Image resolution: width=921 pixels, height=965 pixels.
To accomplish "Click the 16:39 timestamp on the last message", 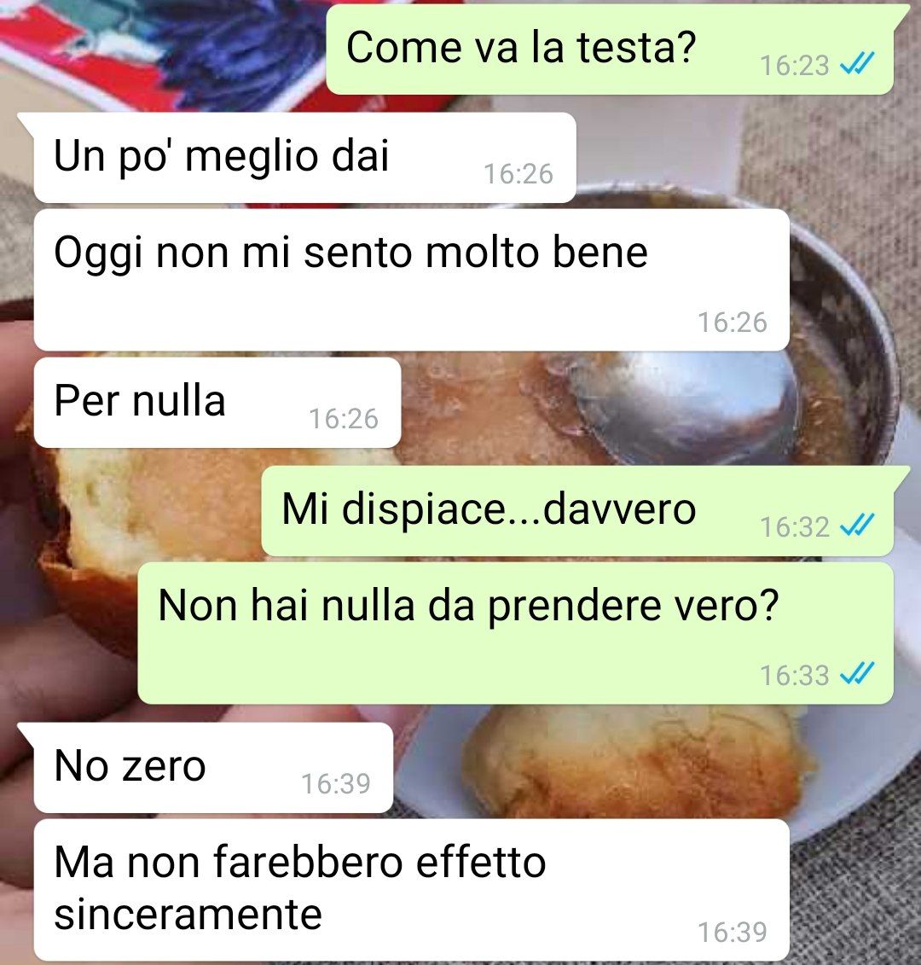I will click(733, 933).
